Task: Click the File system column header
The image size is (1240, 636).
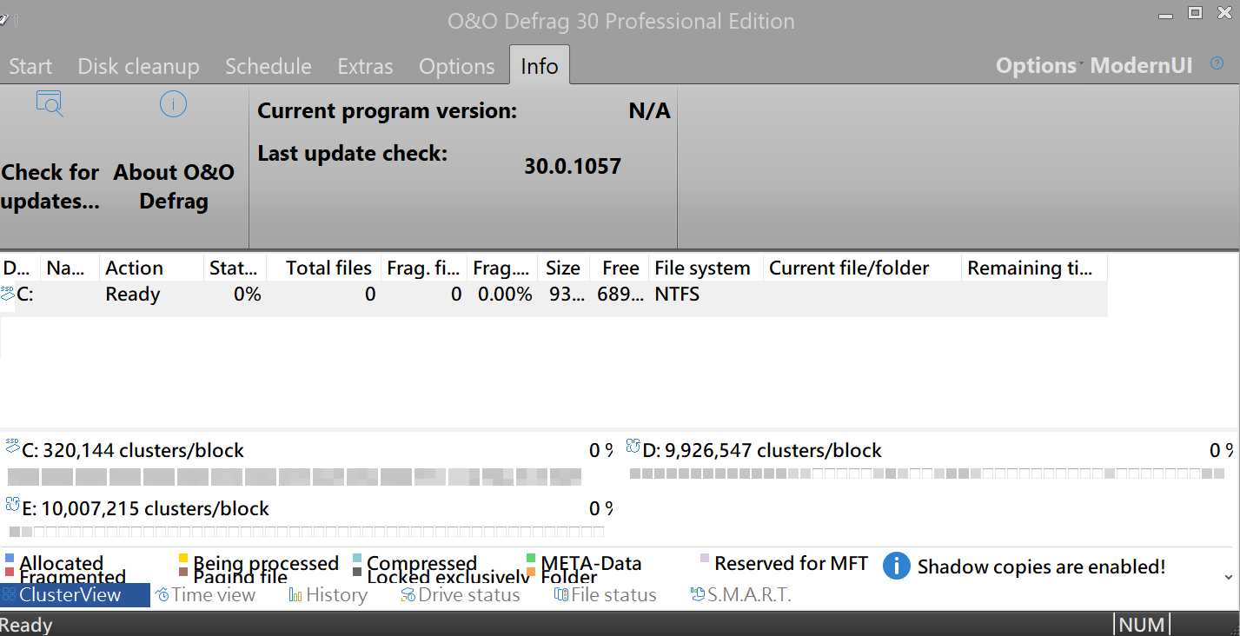Action: point(701,268)
